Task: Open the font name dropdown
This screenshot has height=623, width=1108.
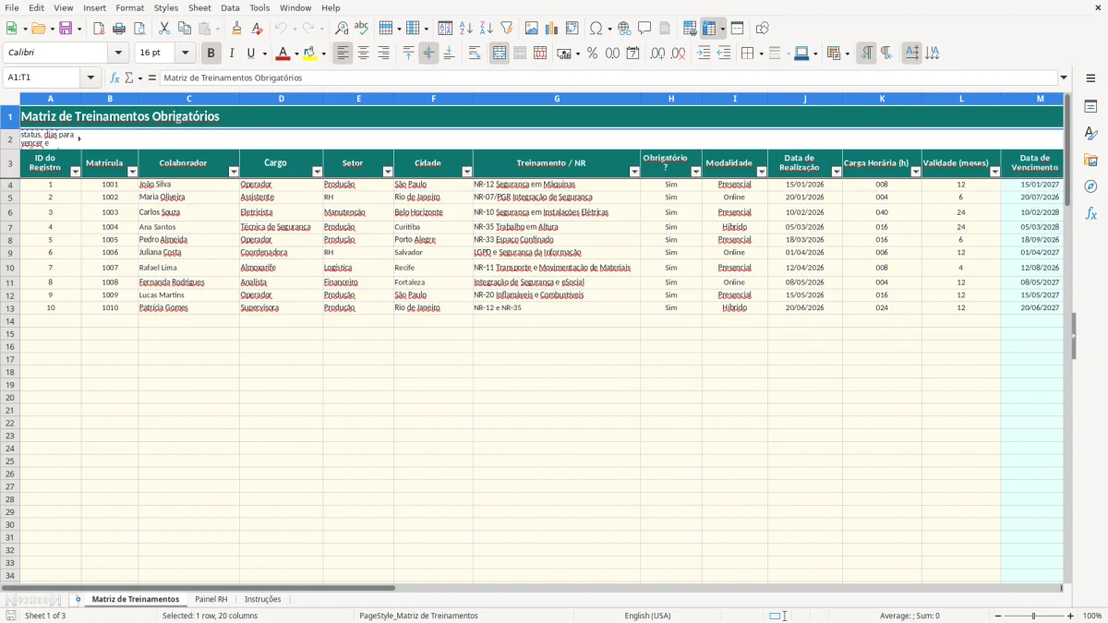Action: (x=118, y=54)
